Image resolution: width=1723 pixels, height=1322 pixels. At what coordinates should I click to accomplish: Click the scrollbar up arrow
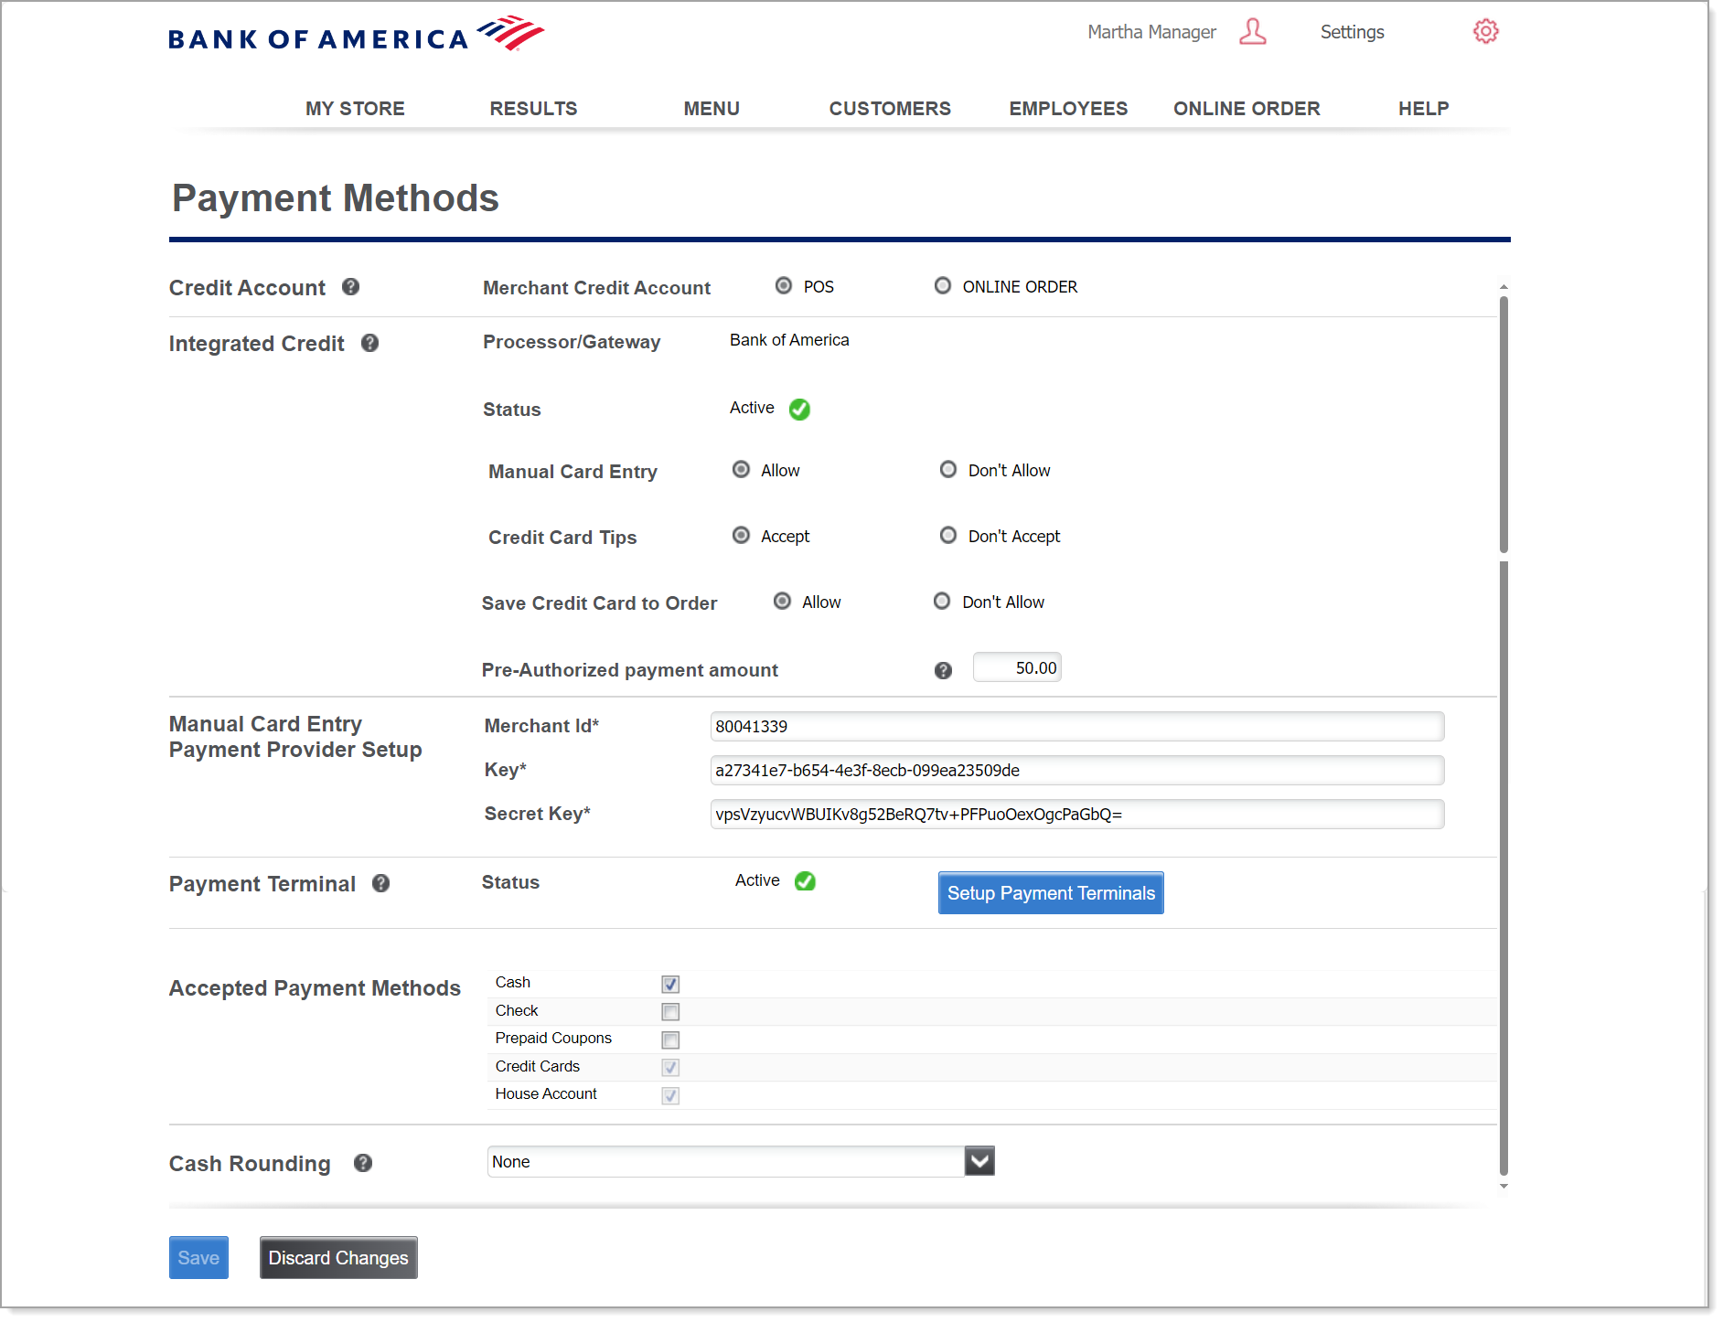point(1504,287)
